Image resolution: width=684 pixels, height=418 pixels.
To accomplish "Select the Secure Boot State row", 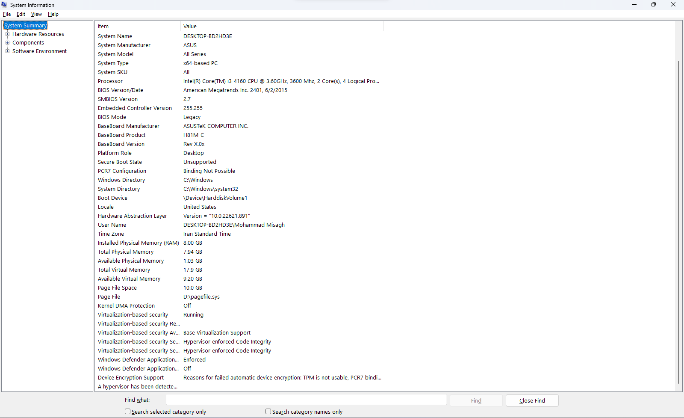I will tap(239, 162).
